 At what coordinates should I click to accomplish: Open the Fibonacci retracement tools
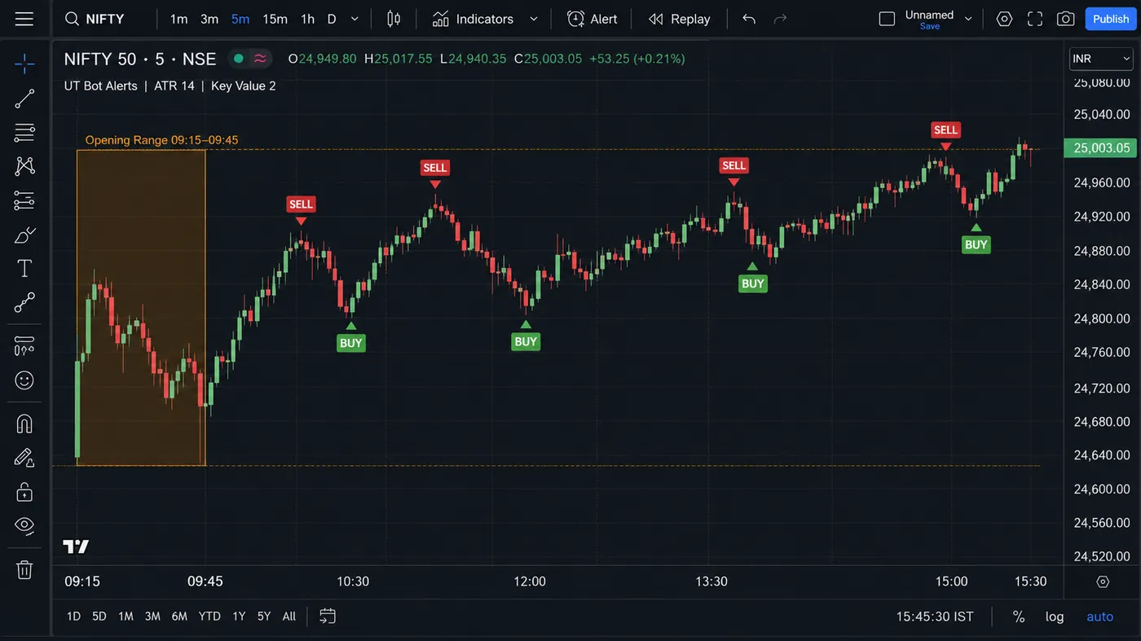[x=24, y=133]
